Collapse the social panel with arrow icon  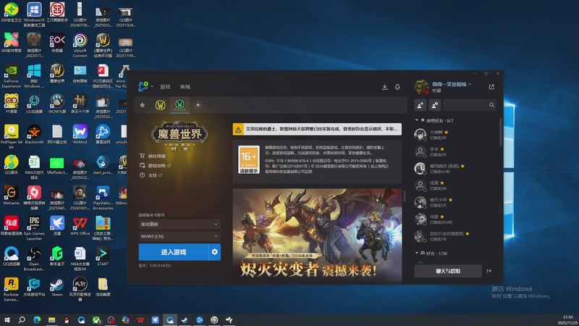(x=489, y=271)
